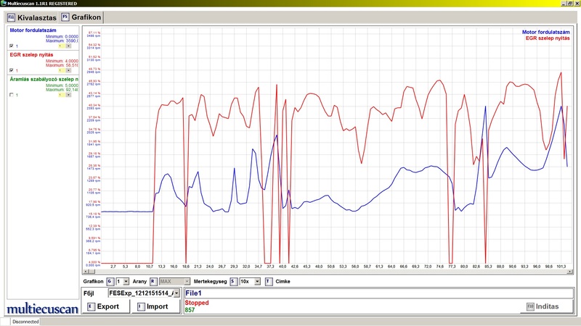Click the F11 key icon beside Kivalasztas
This screenshot has height=326, width=581.
[11, 16]
